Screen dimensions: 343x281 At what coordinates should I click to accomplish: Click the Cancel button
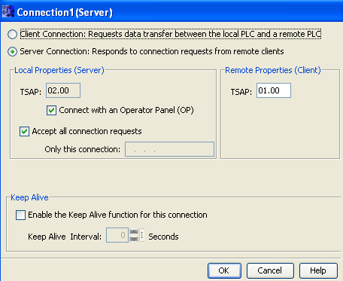(270, 270)
